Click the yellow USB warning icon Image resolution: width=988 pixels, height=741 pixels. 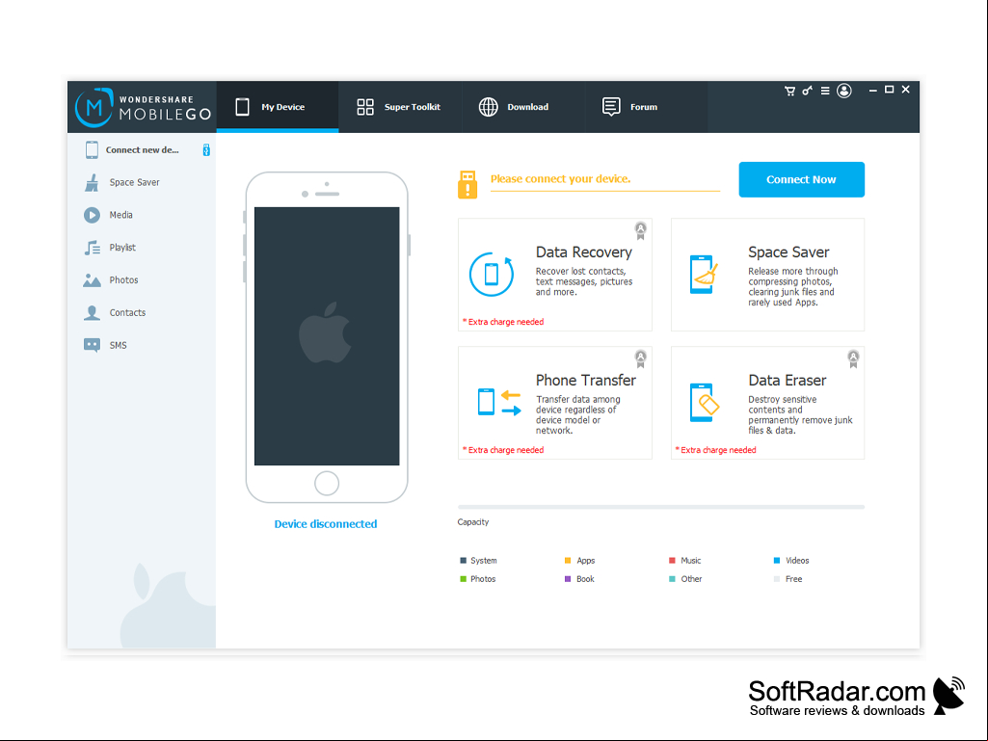point(467,185)
